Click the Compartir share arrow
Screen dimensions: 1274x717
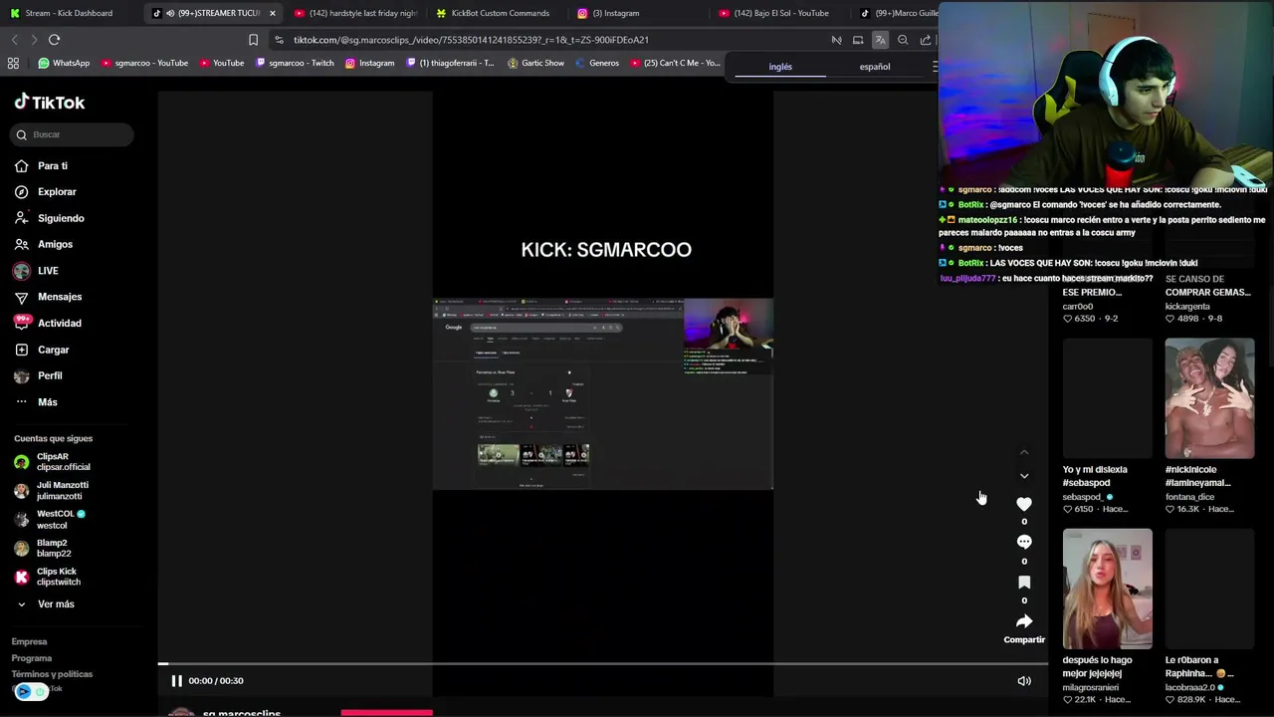point(1024,622)
